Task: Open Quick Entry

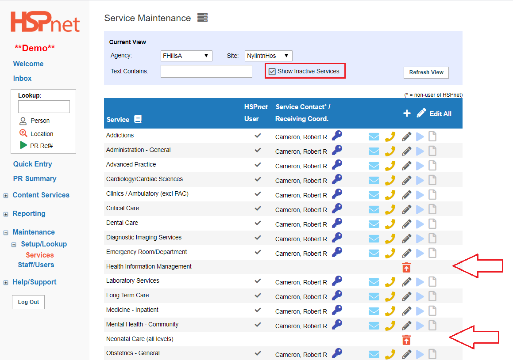Action: [32, 164]
